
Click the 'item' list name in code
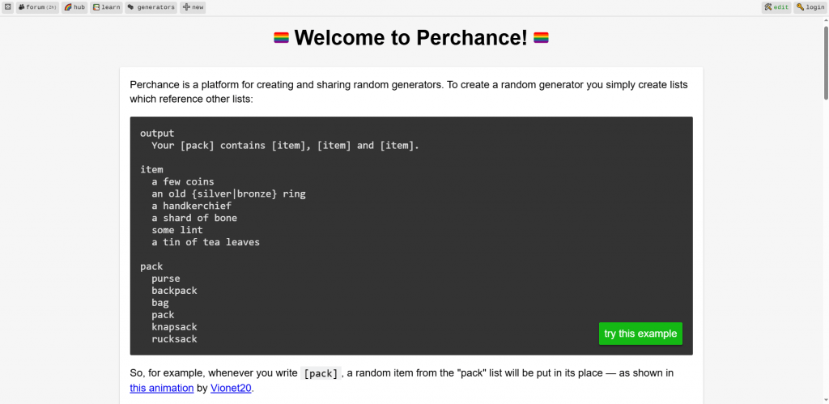[x=151, y=170]
